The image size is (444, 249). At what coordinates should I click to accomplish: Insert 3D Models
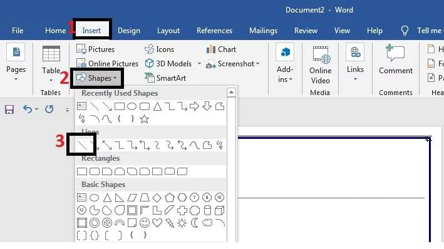(168, 63)
